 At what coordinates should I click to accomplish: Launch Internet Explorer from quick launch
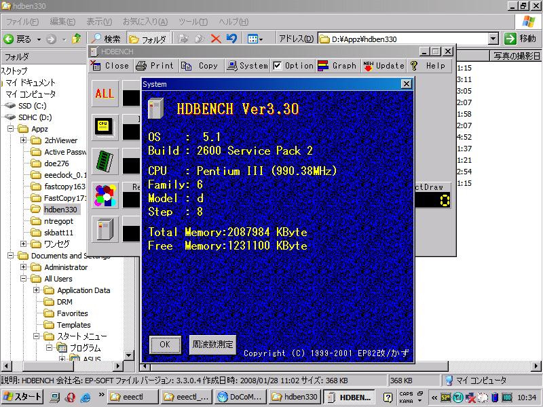coord(86,398)
